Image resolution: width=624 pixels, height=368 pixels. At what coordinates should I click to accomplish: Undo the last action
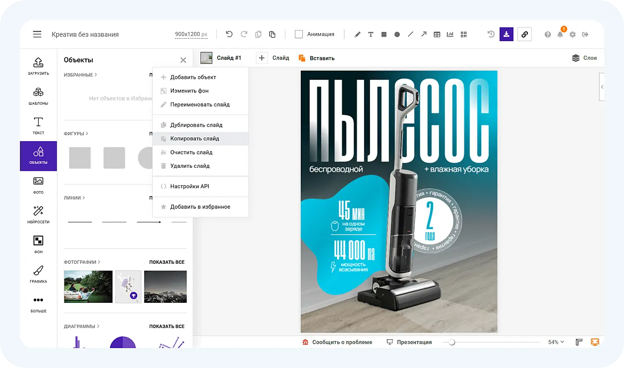click(x=229, y=34)
